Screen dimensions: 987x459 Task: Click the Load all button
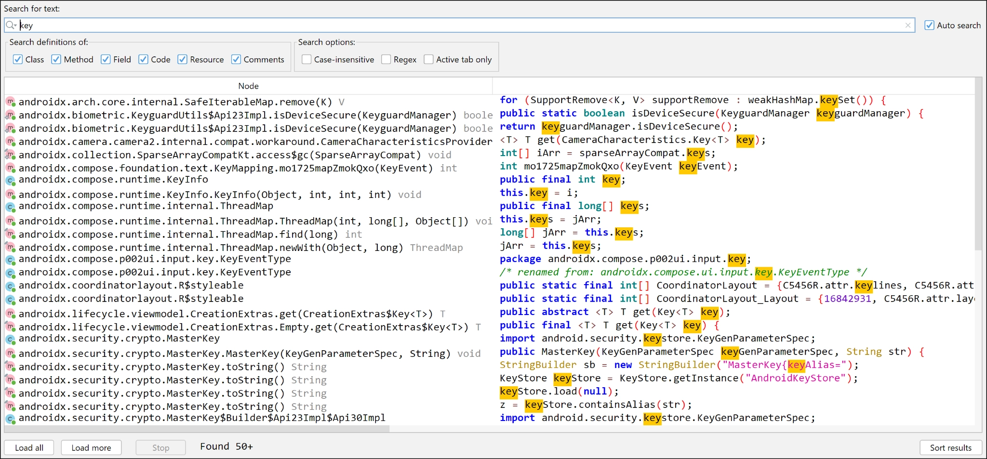coord(28,447)
